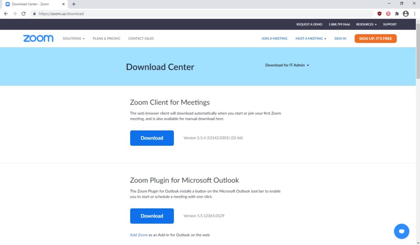Click Request a Demo
Image resolution: width=420 pixels, height=245 pixels.
(x=309, y=24)
